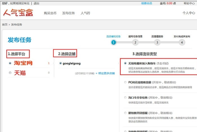Click the 天猫 logo text
The width and height of the screenshot is (197, 132).
coord(20,73)
